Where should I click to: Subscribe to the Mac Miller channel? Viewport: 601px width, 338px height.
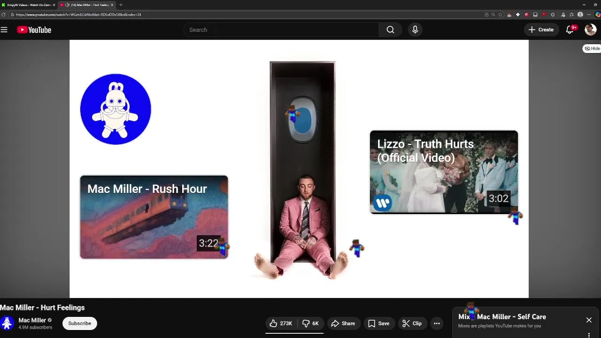[x=80, y=323]
